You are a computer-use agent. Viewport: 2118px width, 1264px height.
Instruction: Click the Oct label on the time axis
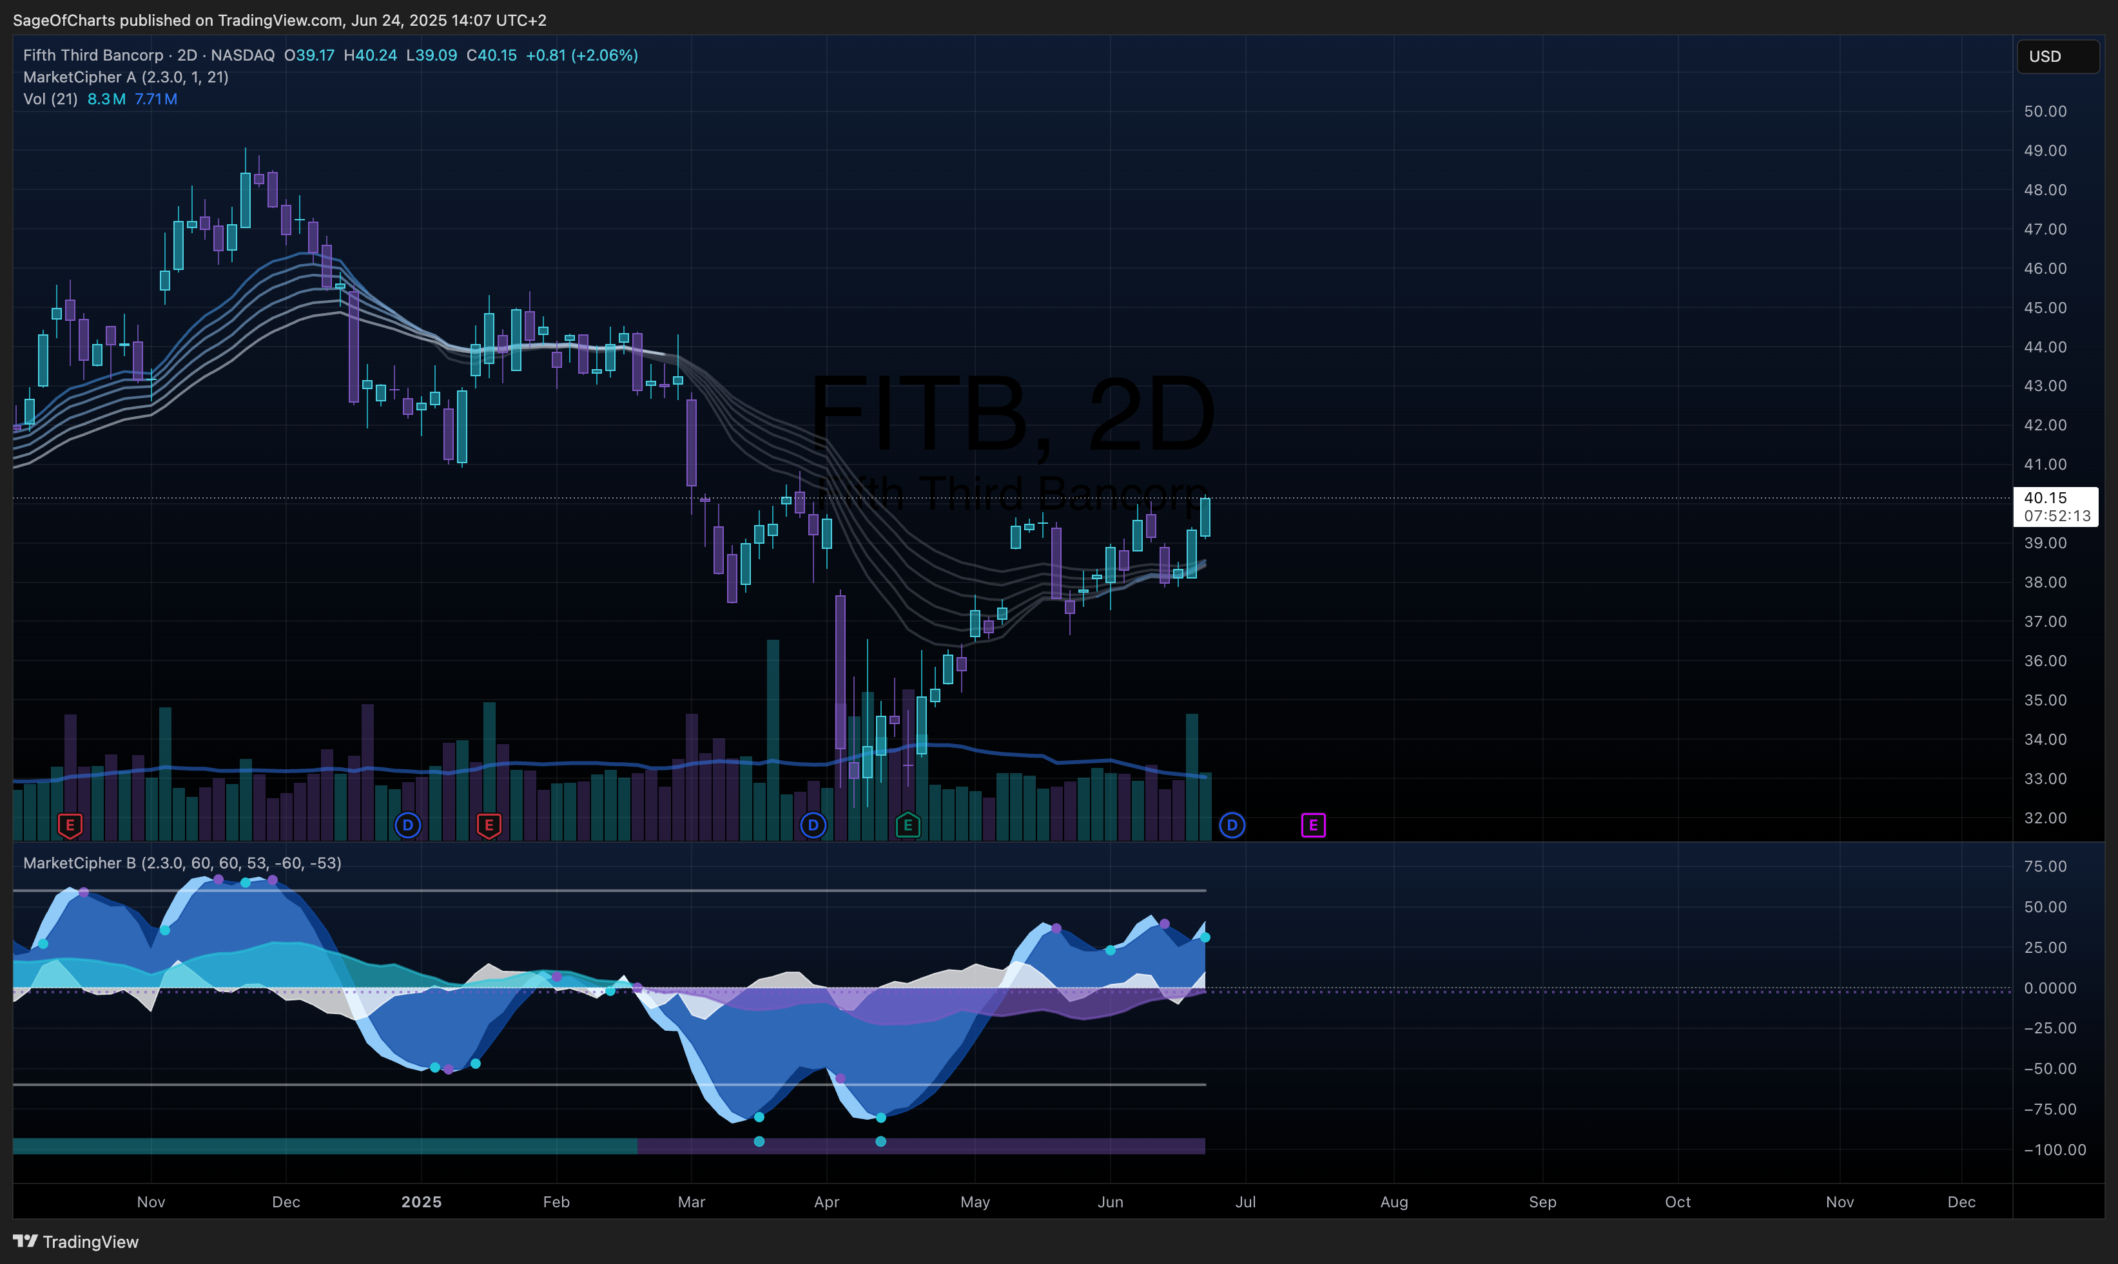(x=1678, y=1202)
